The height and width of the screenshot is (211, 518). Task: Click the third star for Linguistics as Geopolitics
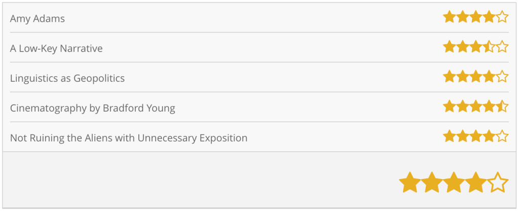point(475,77)
